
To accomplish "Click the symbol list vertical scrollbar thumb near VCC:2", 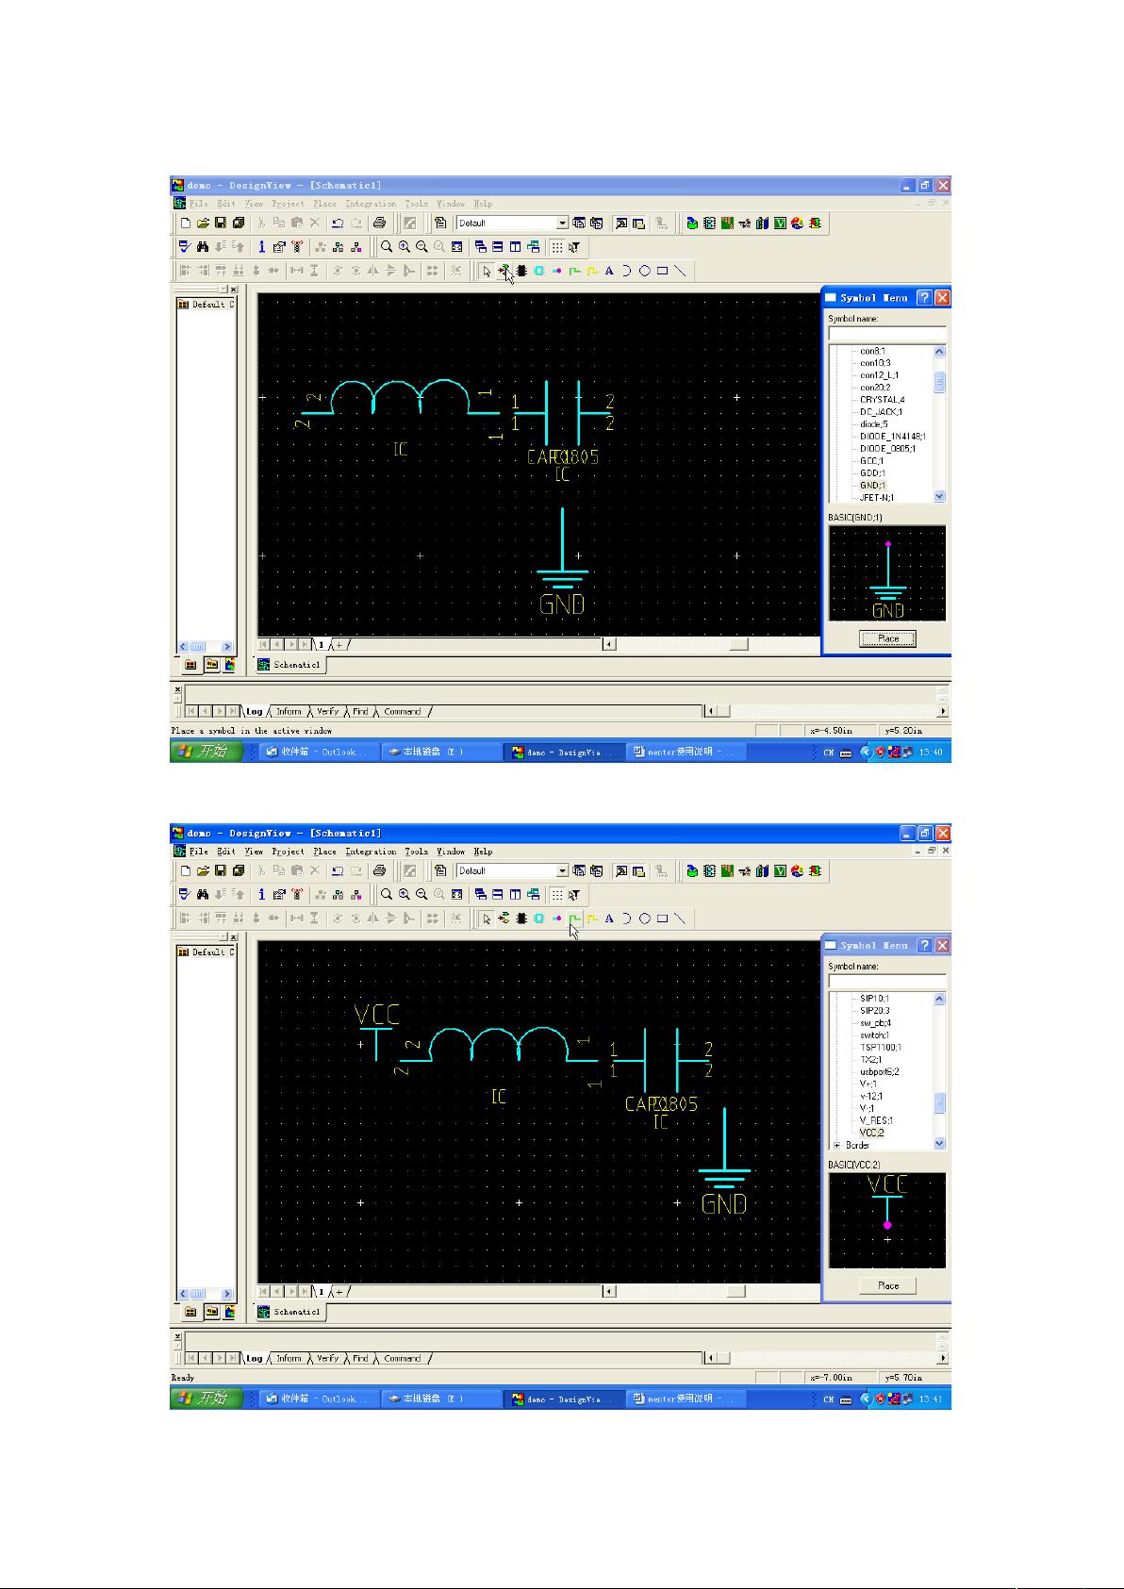I will point(939,1102).
